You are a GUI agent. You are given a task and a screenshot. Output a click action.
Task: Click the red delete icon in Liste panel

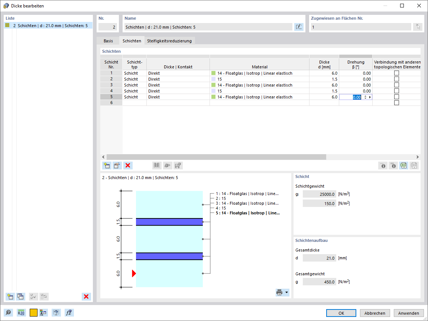(86, 296)
